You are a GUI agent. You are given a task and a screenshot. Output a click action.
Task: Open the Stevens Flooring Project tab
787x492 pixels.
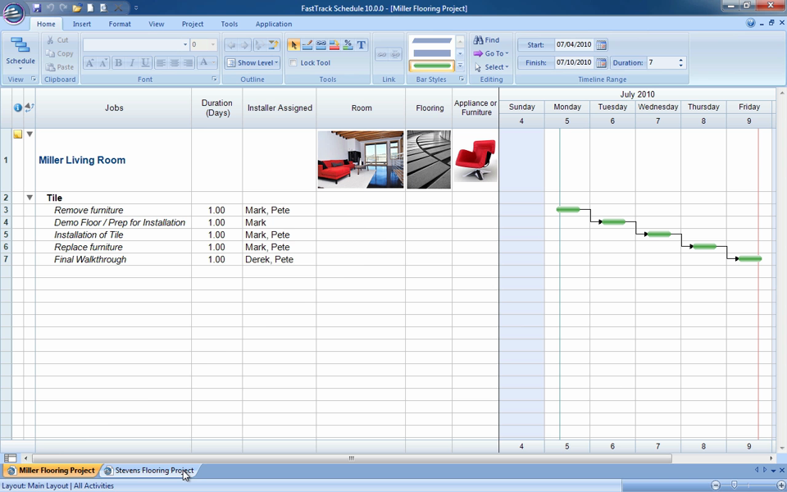[x=149, y=471]
